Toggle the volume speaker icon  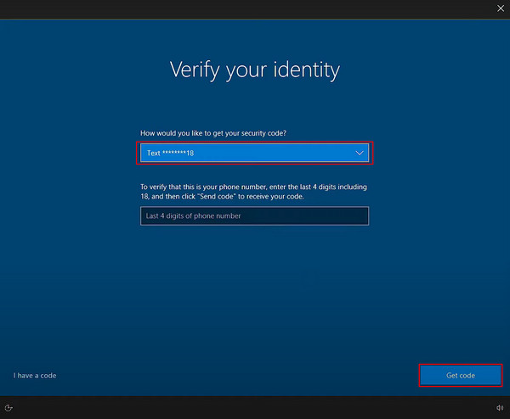coord(500,408)
